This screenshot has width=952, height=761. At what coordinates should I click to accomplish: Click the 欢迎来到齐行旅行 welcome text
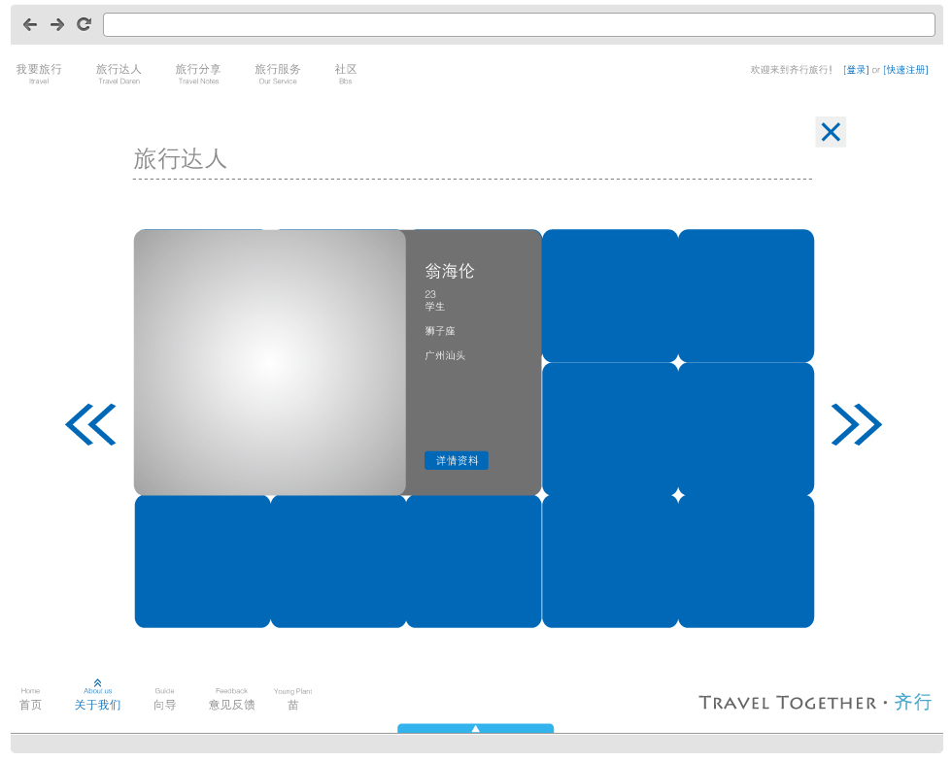[x=791, y=70]
